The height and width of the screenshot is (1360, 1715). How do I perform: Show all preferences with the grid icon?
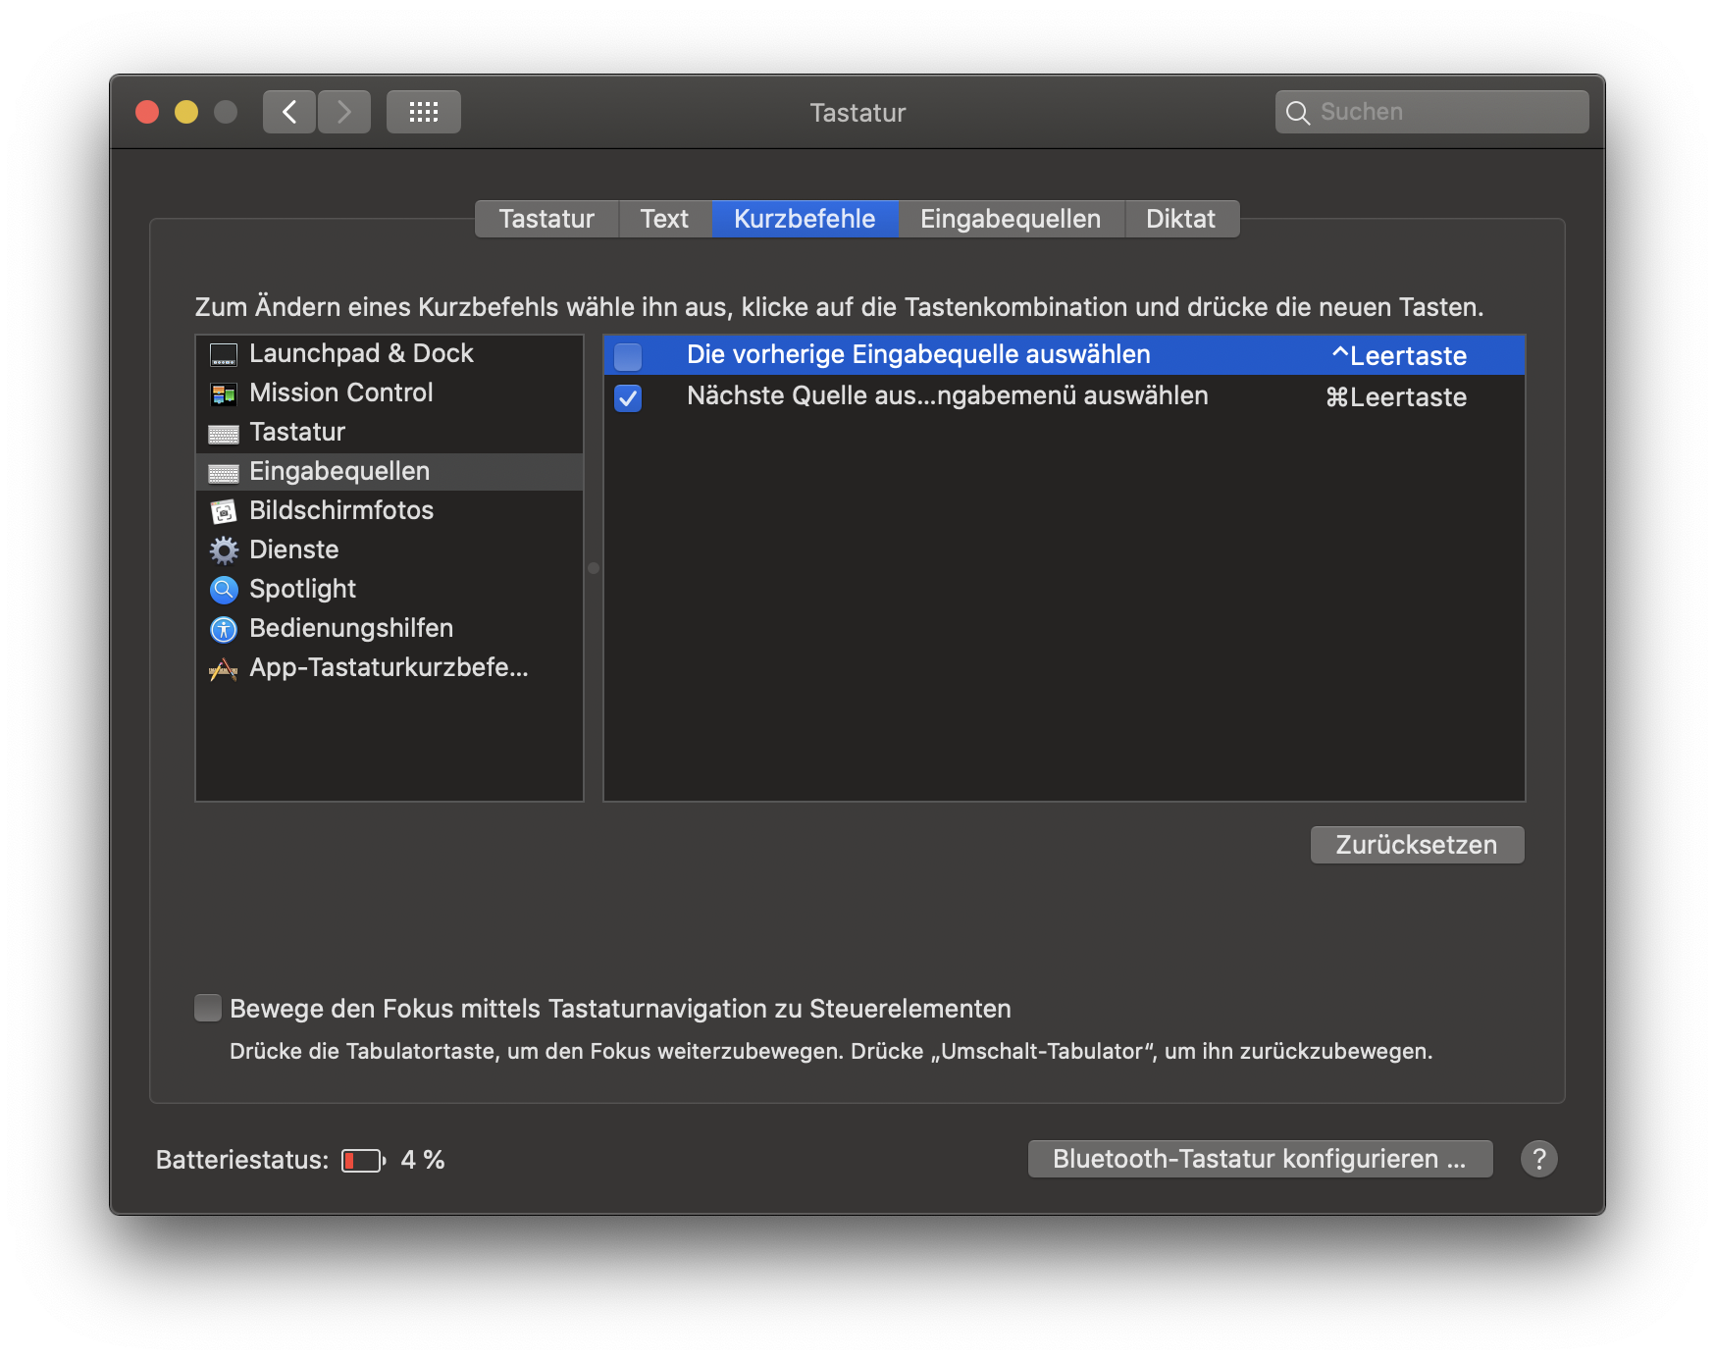point(424,112)
